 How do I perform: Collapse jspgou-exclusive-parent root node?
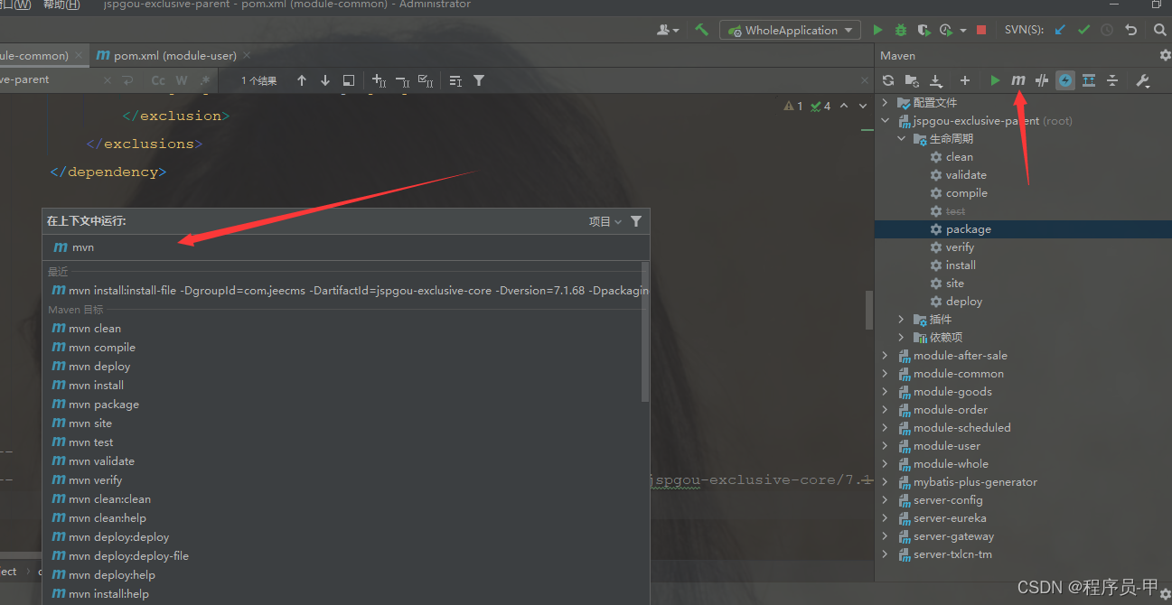(886, 121)
